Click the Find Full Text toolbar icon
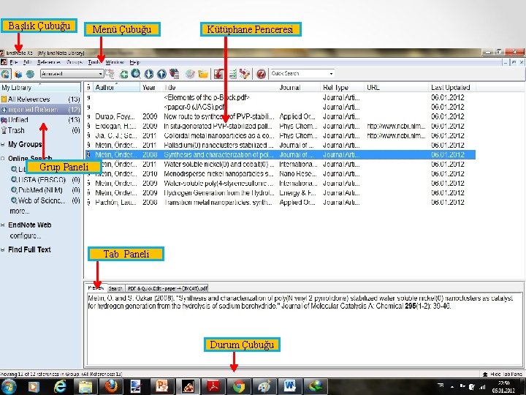Image resolution: width=526 pixels, height=395 pixels. pyautogui.click(x=175, y=74)
